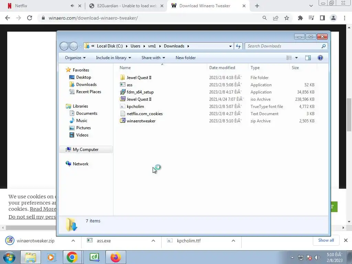
Task: Open the Chrome three-dot menu
Action: point(344,18)
